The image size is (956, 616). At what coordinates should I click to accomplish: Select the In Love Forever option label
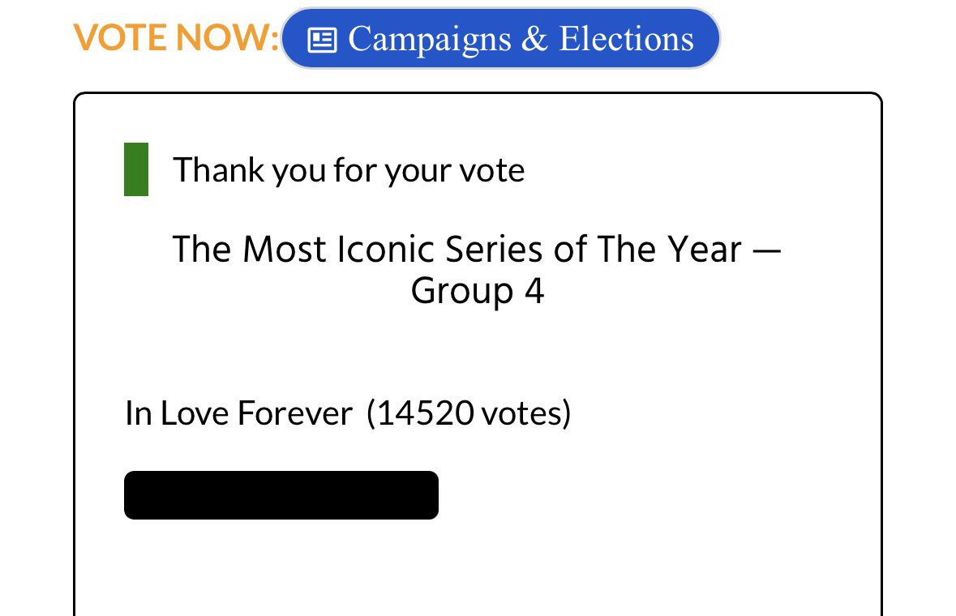click(x=239, y=413)
